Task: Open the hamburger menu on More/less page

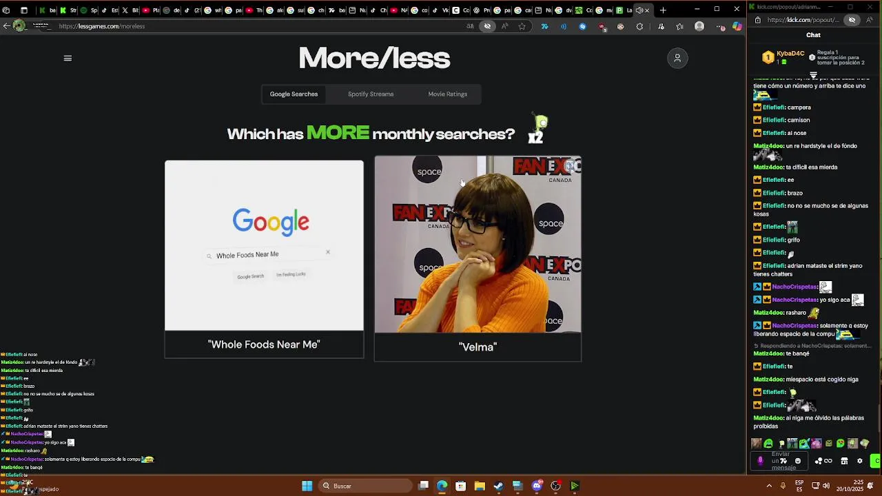Action: point(68,59)
